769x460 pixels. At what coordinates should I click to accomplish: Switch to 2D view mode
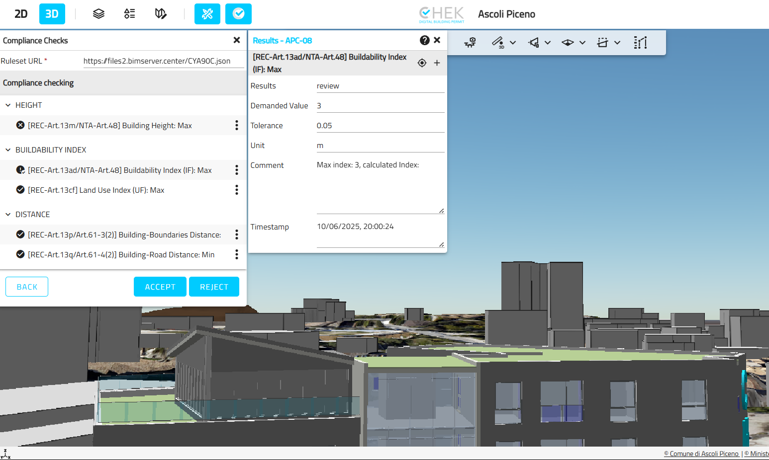tap(21, 14)
